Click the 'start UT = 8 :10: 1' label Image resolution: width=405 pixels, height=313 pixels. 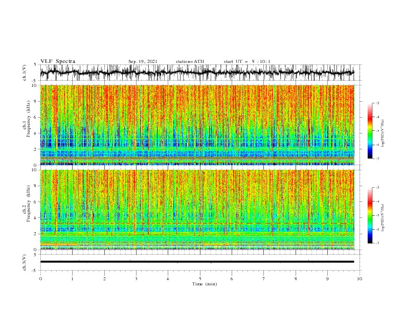[247, 61]
